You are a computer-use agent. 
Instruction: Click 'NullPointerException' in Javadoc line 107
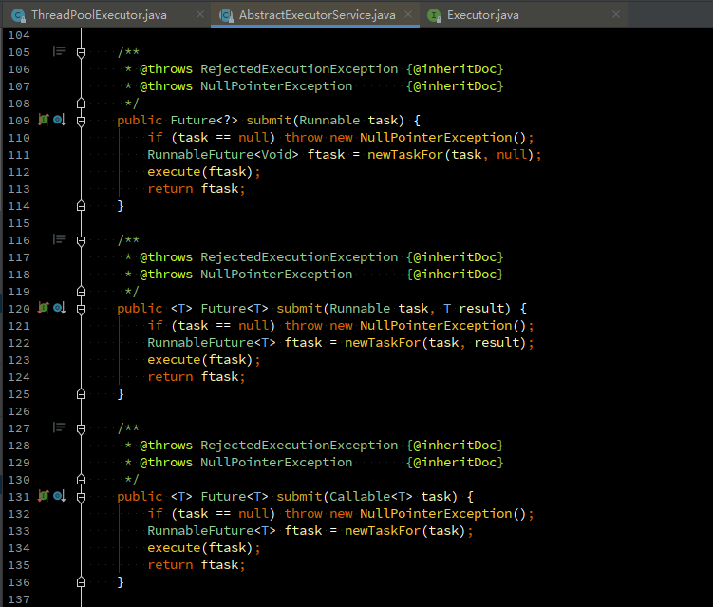pos(276,86)
